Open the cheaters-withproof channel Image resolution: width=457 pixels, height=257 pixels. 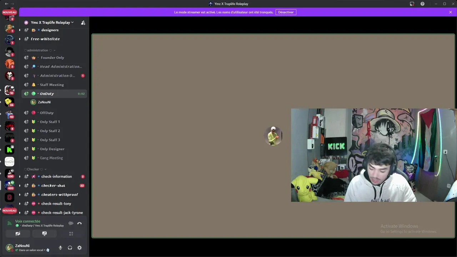tap(54, 195)
